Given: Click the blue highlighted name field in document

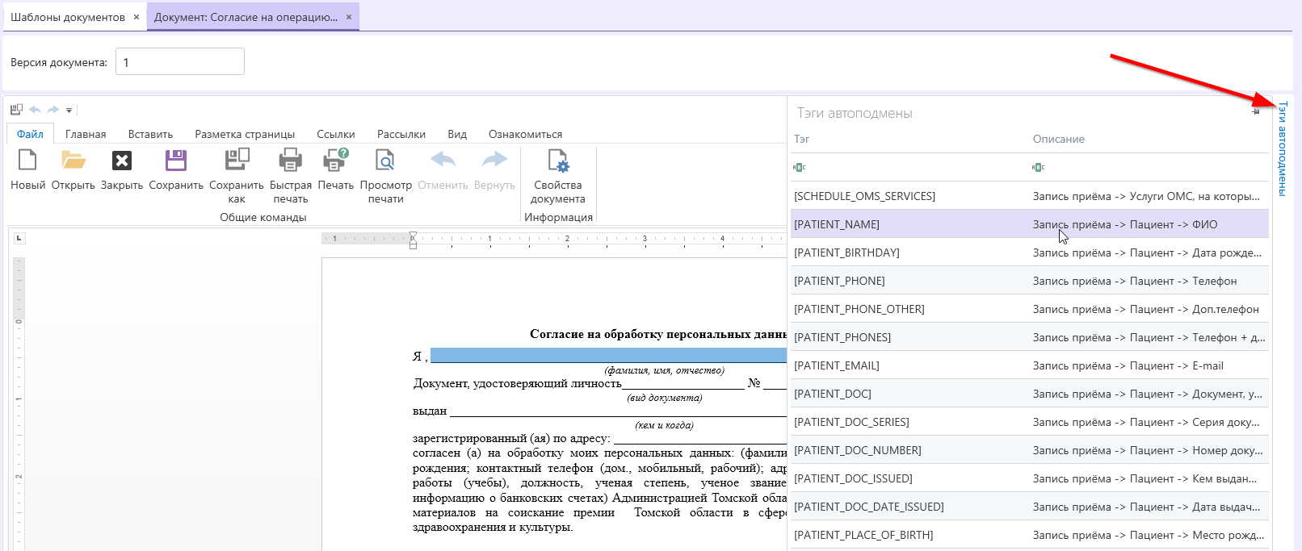Looking at the screenshot, I should pyautogui.click(x=608, y=356).
